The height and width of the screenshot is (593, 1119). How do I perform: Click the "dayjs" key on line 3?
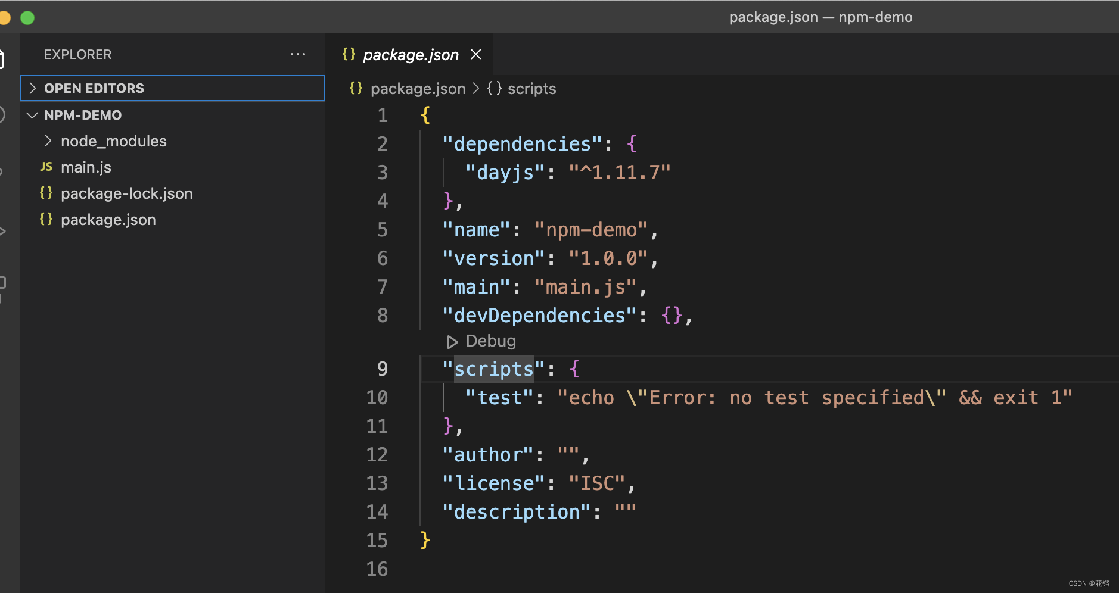[505, 173]
